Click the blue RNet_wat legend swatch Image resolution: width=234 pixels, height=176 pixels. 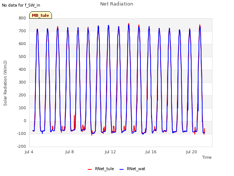(122, 169)
